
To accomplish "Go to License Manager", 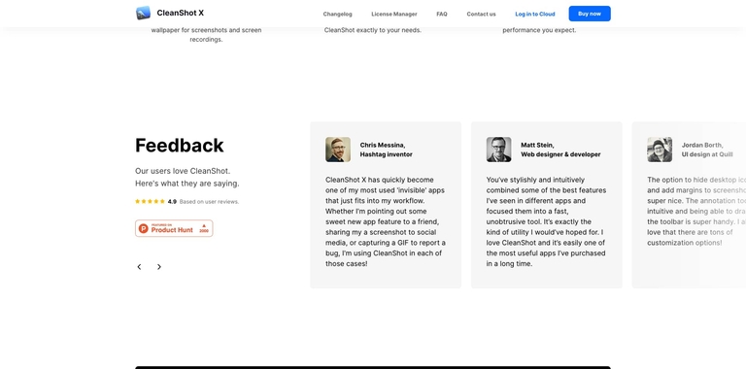I will (394, 14).
